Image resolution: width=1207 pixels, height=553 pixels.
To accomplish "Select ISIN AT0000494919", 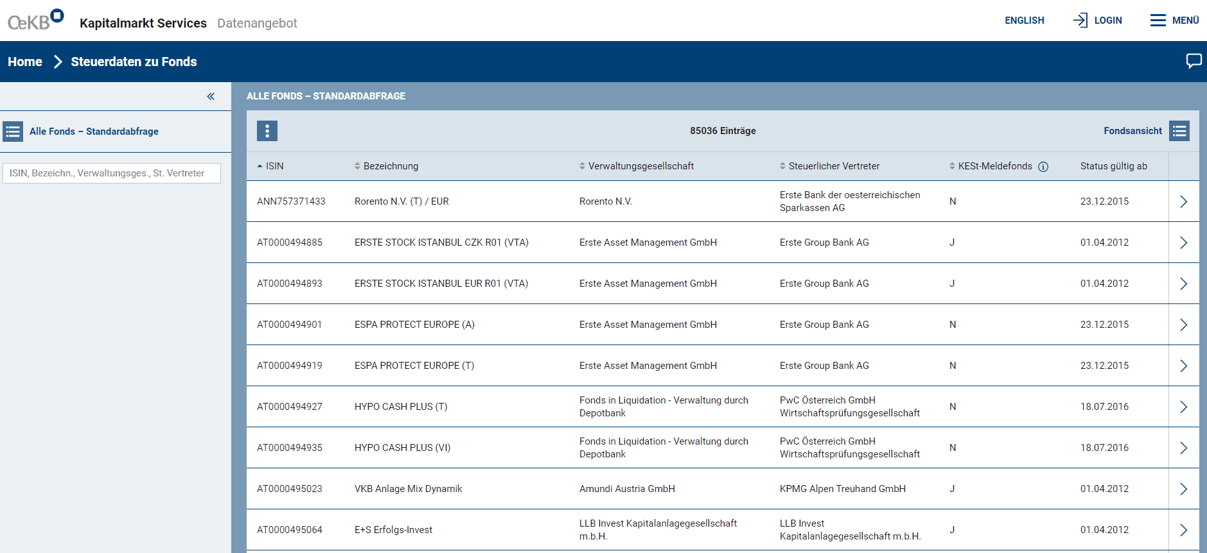I will (x=290, y=366).
